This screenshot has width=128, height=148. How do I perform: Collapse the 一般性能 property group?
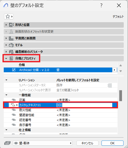pyautogui.click(x=6, y=95)
